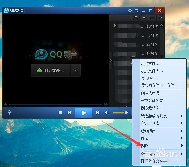Open the dropdown arrow beside 打开文件

tap(76, 70)
